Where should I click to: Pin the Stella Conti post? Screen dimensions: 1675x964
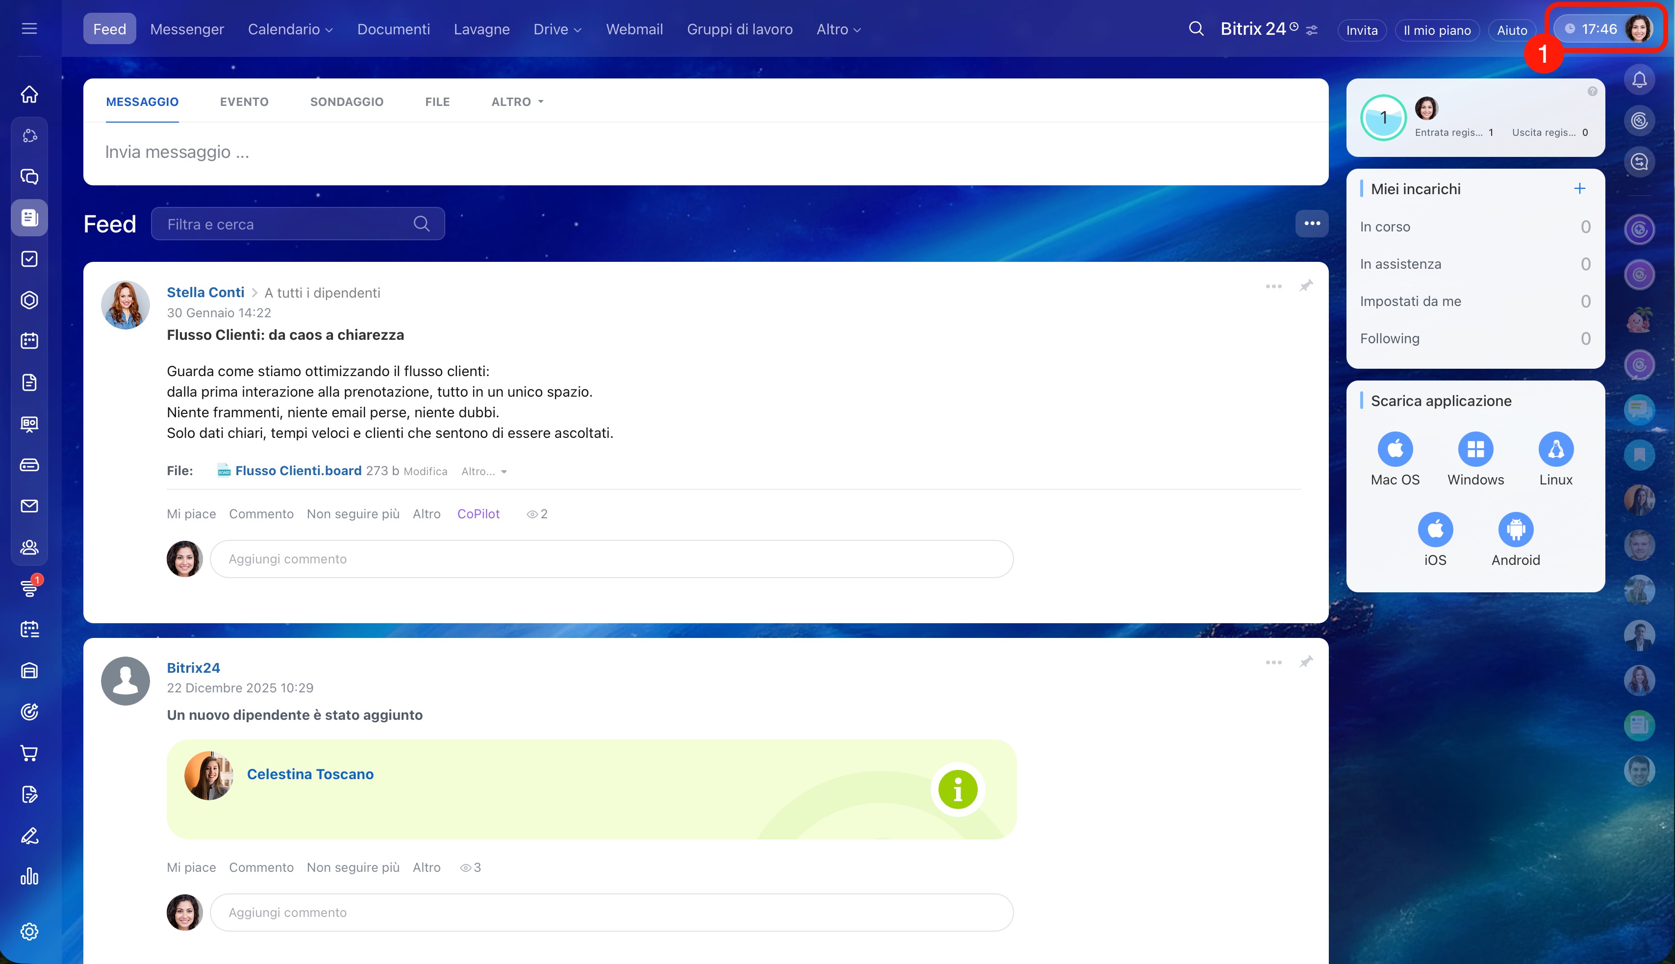1306,286
